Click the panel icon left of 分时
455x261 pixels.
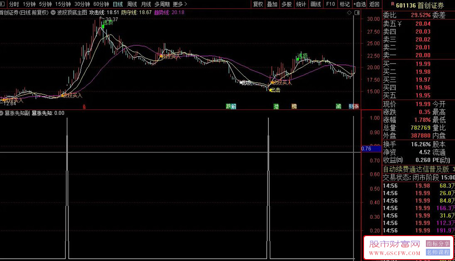pyautogui.click(x=2, y=4)
